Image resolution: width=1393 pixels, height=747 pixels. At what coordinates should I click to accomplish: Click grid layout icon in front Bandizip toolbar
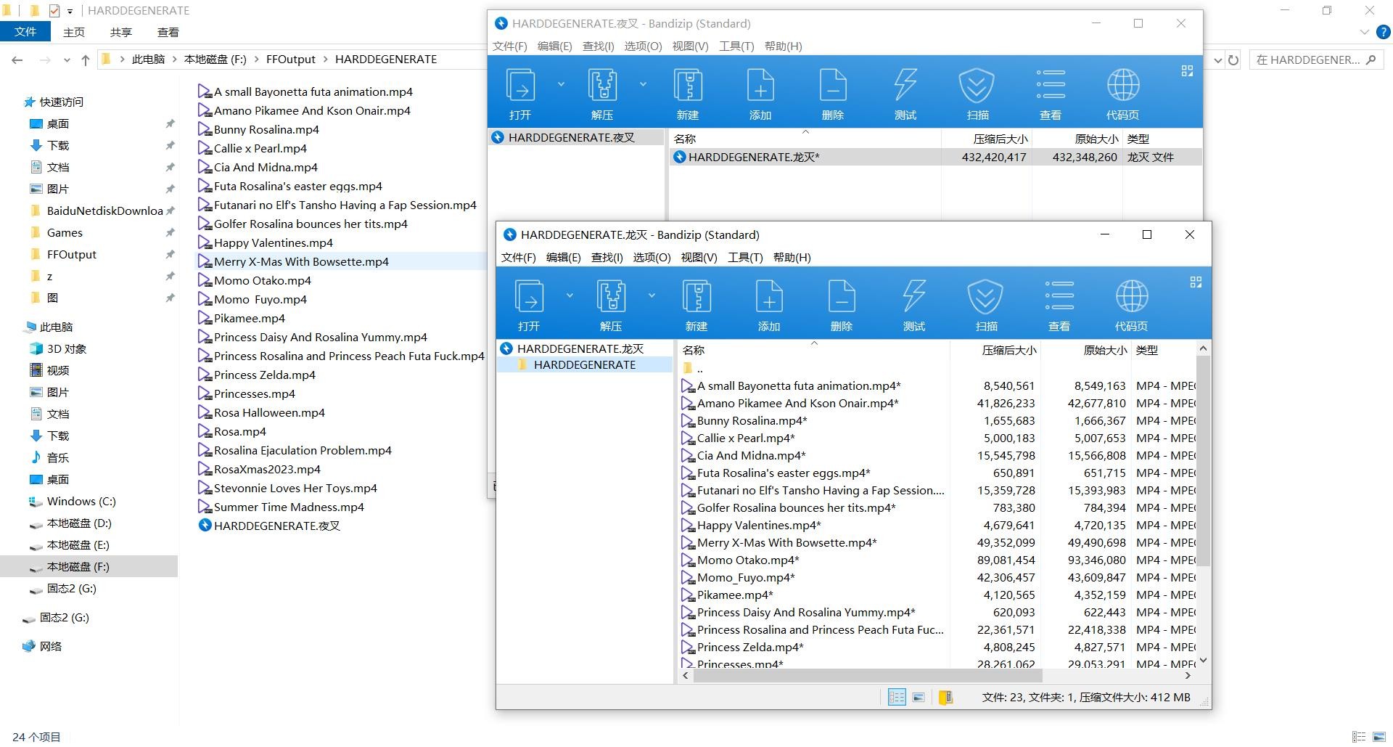[1196, 282]
